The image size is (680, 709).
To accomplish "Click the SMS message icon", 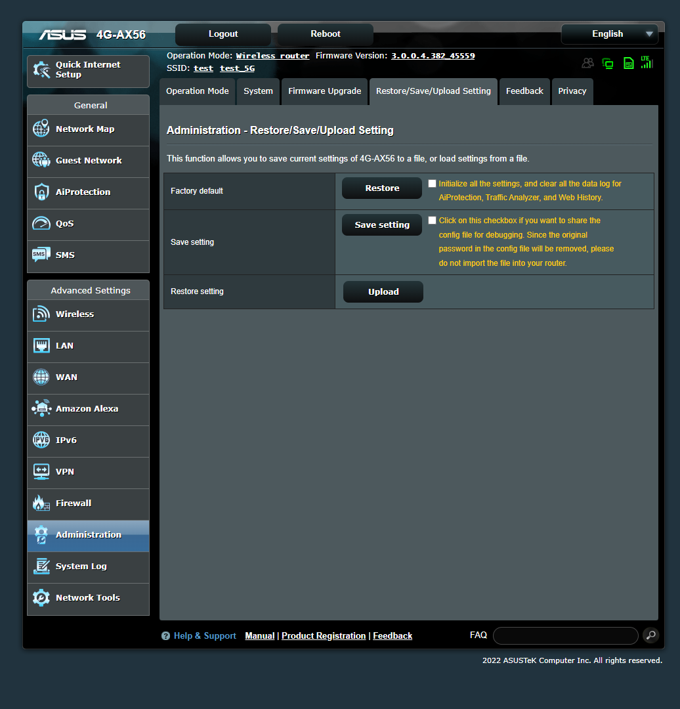I will click(41, 255).
